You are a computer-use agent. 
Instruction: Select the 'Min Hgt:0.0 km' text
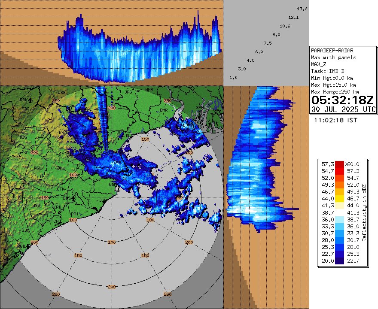point(332,78)
